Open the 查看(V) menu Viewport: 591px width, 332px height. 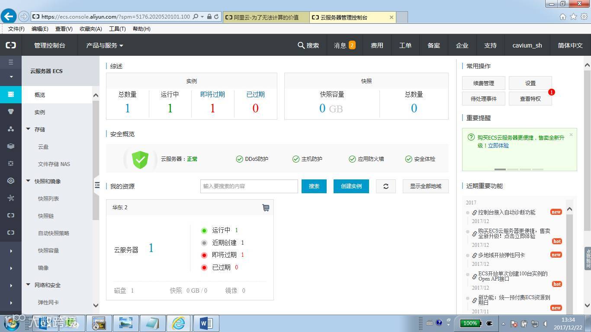pos(64,29)
